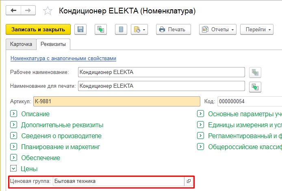Open selection button in Ценовая группа field
The height and width of the screenshot is (191, 282).
[189, 181]
